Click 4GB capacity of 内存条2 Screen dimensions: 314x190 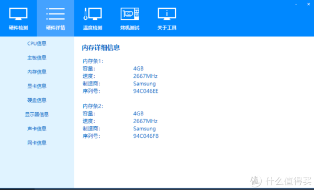[x=138, y=113]
